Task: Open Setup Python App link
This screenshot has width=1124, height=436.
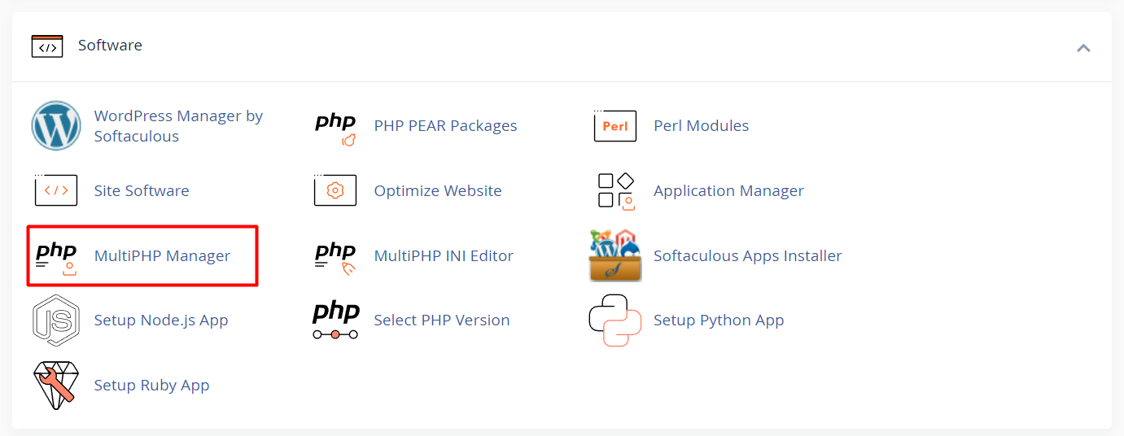Action: point(719,320)
